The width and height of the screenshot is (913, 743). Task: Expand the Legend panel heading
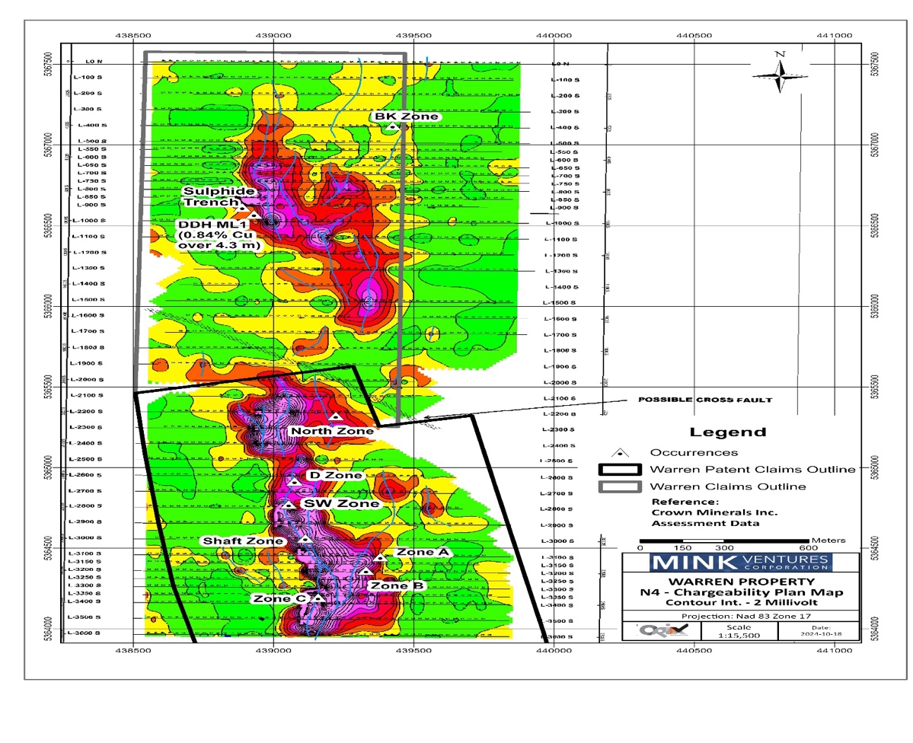click(x=729, y=432)
